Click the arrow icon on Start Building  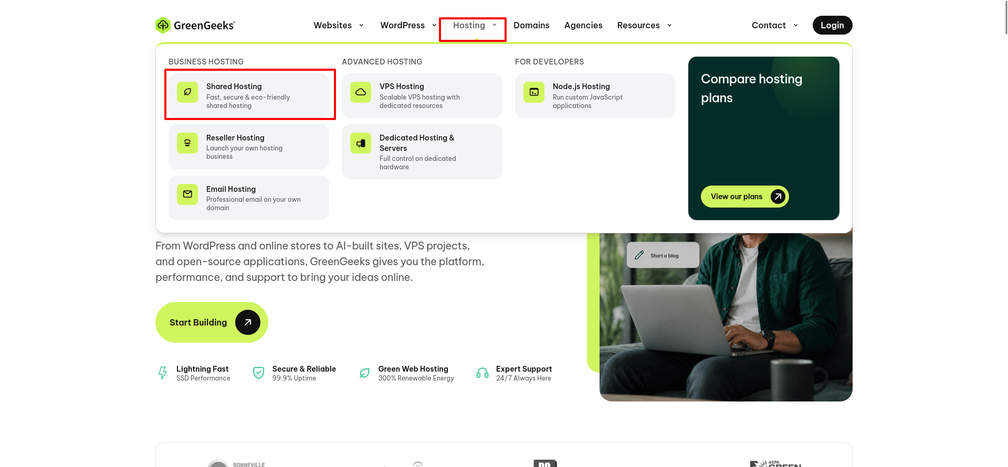point(248,322)
